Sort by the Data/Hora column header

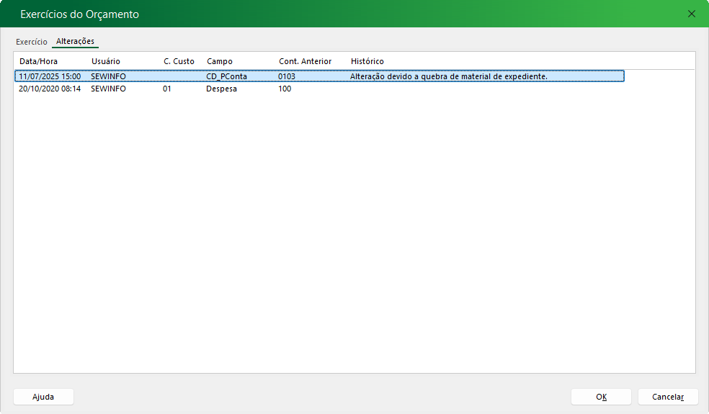point(39,61)
